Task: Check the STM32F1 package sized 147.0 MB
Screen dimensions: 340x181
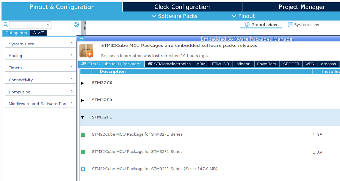Action: [83, 169]
